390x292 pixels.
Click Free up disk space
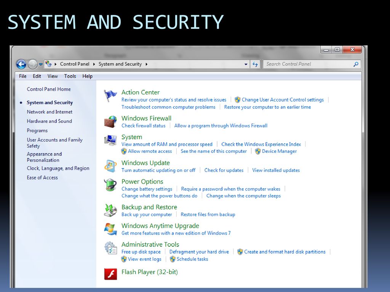141,252
